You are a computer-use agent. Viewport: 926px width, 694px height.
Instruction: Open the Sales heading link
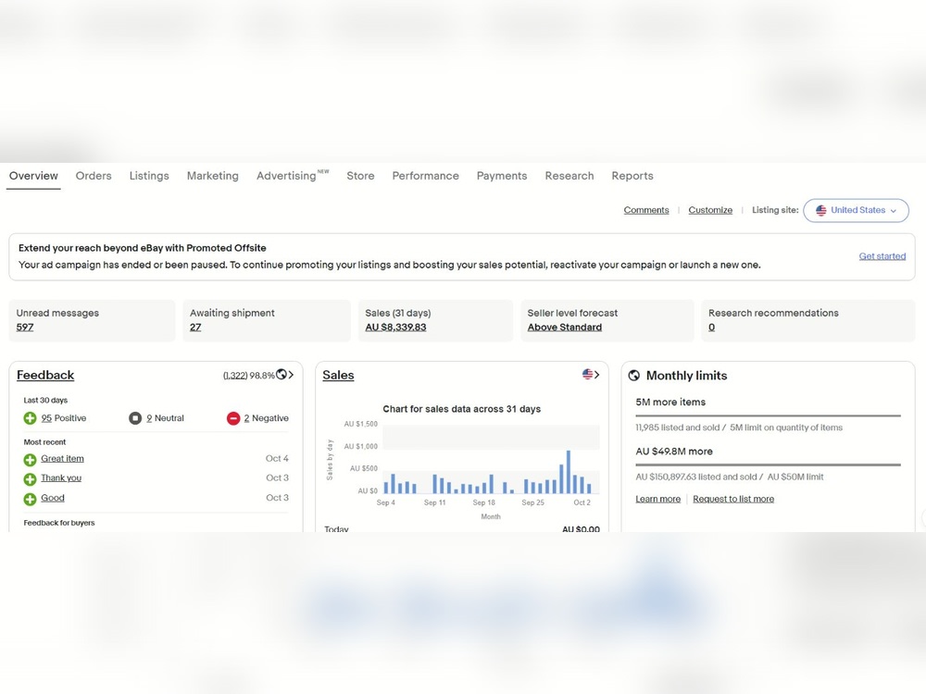pos(338,376)
